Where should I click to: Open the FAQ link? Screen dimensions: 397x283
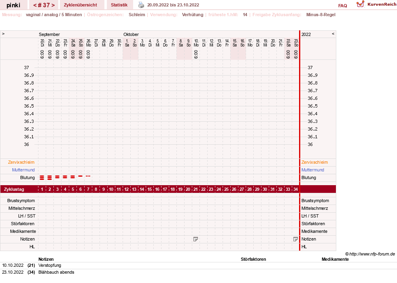click(342, 6)
